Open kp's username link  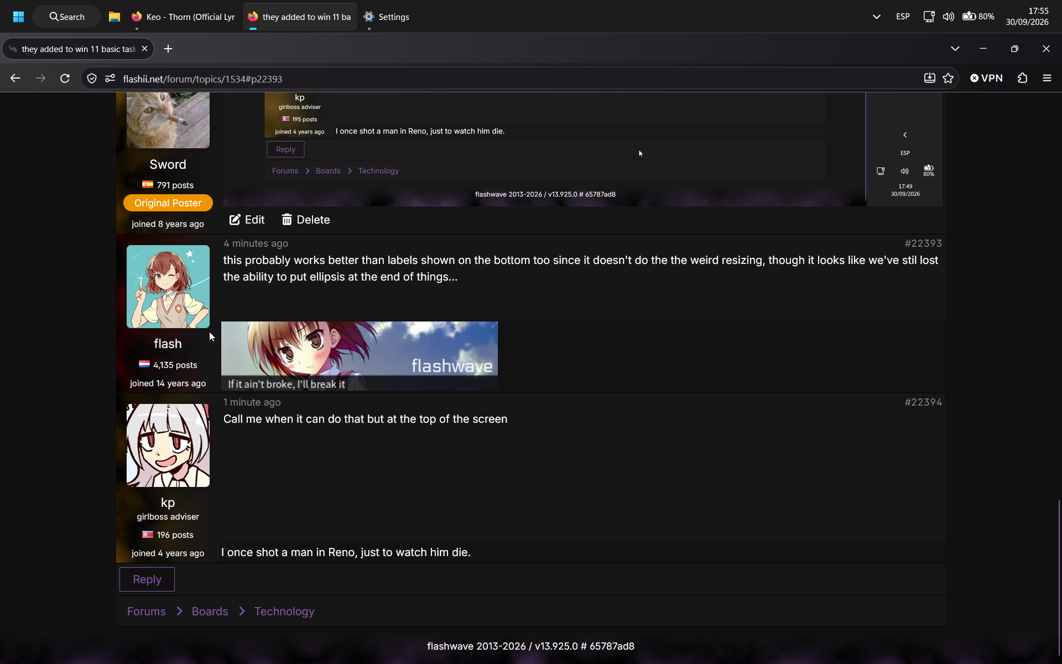tap(168, 502)
